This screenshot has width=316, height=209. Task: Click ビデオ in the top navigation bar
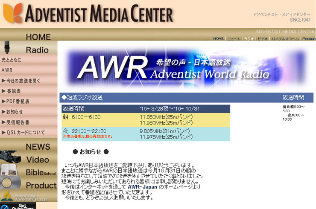click(263, 39)
